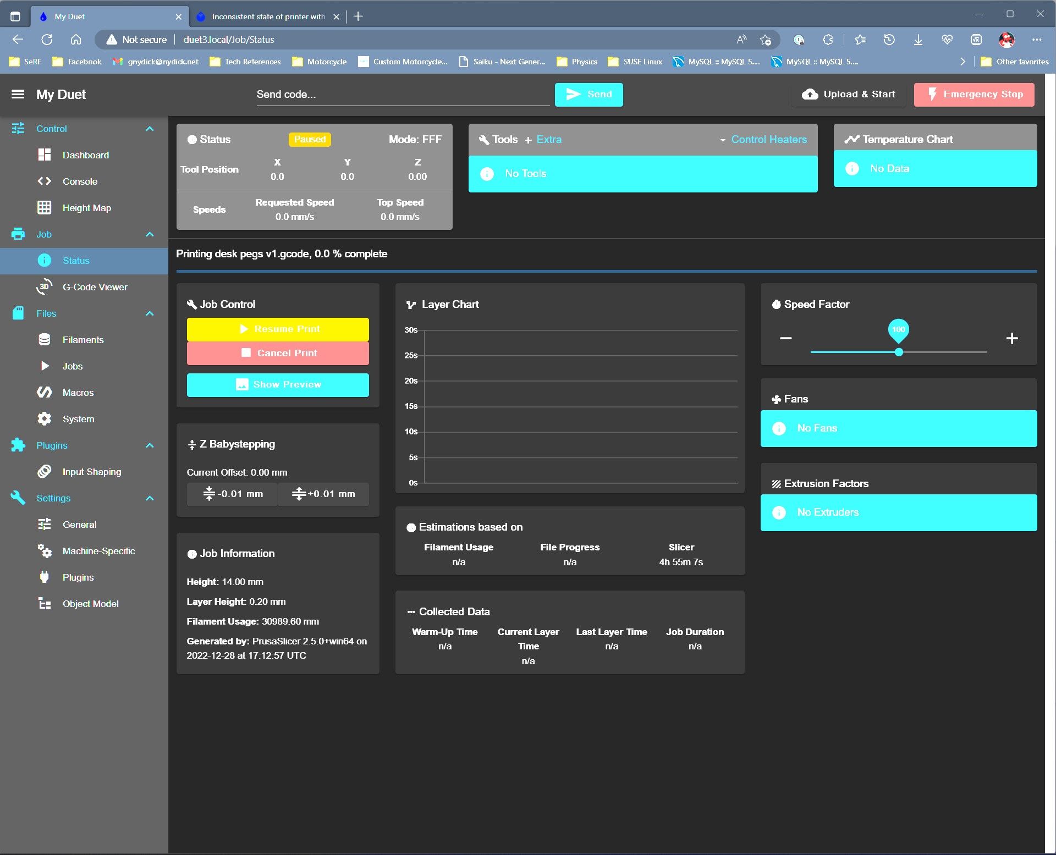Click the Send button
The width and height of the screenshot is (1056, 855).
point(588,95)
